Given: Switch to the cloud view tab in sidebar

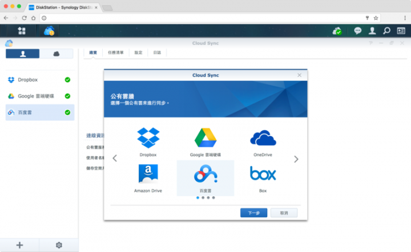Looking at the screenshot, I should click(x=57, y=54).
